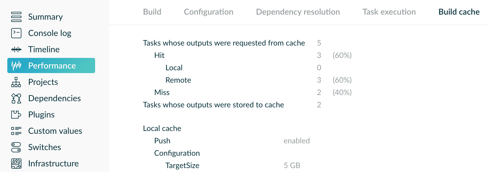Go to the Task execution tab
Screen dimensions: 489x172
(389, 12)
